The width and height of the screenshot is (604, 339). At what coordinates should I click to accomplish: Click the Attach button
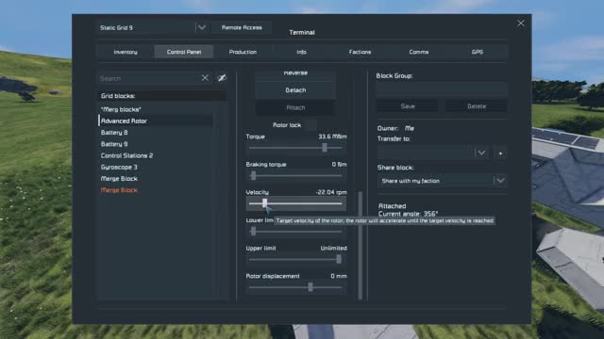(x=295, y=107)
